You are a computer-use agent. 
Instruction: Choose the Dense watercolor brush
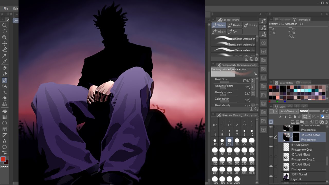coord(233,50)
